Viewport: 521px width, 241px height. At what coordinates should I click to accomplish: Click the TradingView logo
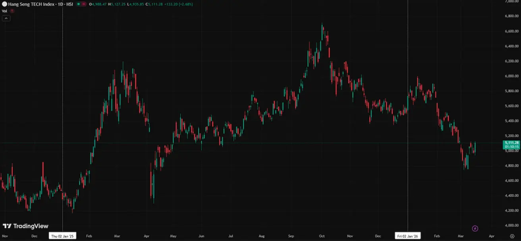(25, 226)
